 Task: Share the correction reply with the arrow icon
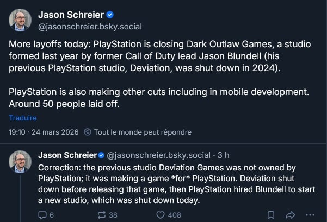[290, 215]
